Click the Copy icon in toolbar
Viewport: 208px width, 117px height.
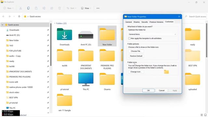(28, 8)
